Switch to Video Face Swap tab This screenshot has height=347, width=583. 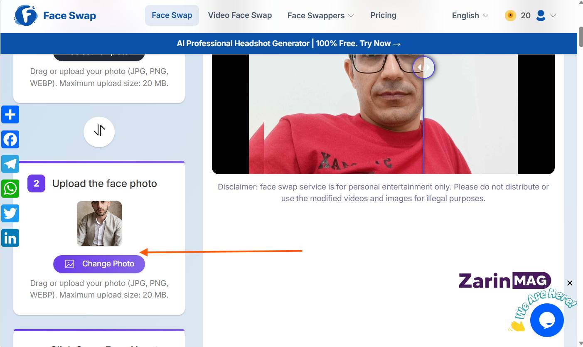click(x=240, y=15)
